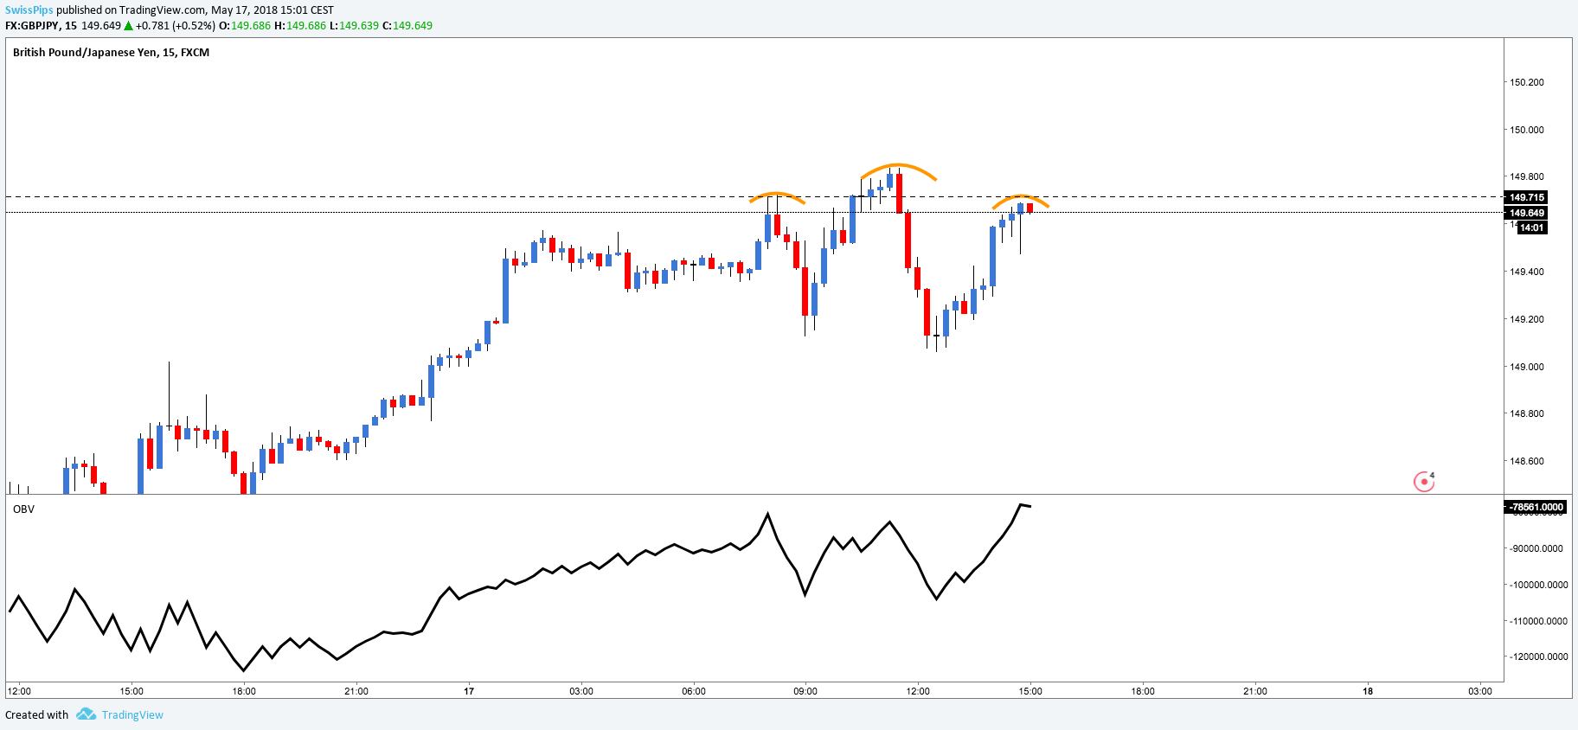Screen dimensions: 1578x730
Task: Click the open value O:149.686
Action: coord(245,26)
